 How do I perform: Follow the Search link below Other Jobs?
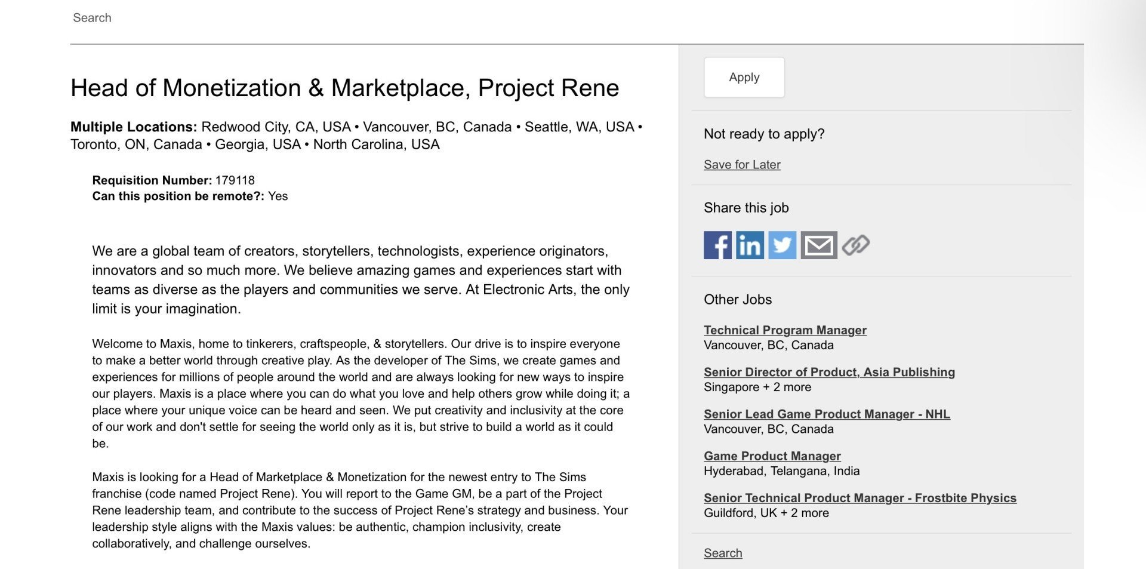pos(723,553)
